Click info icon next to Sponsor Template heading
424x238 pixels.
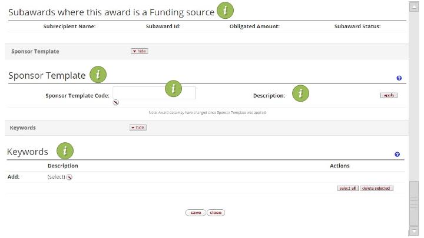pyautogui.click(x=98, y=75)
